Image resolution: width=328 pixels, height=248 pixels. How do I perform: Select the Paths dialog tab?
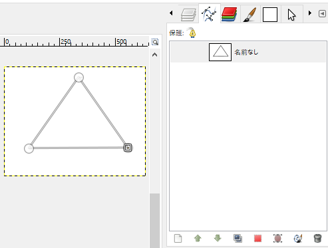coord(209,14)
